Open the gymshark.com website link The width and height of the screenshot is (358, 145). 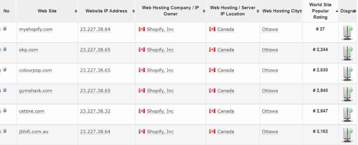pyautogui.click(x=35, y=91)
